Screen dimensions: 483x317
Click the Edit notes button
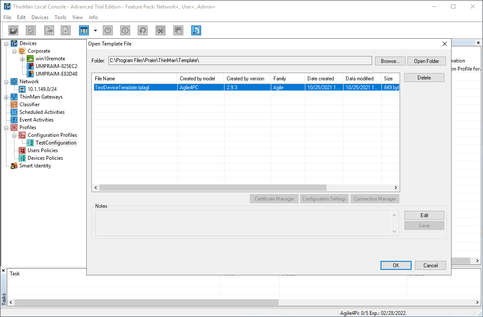(424, 215)
